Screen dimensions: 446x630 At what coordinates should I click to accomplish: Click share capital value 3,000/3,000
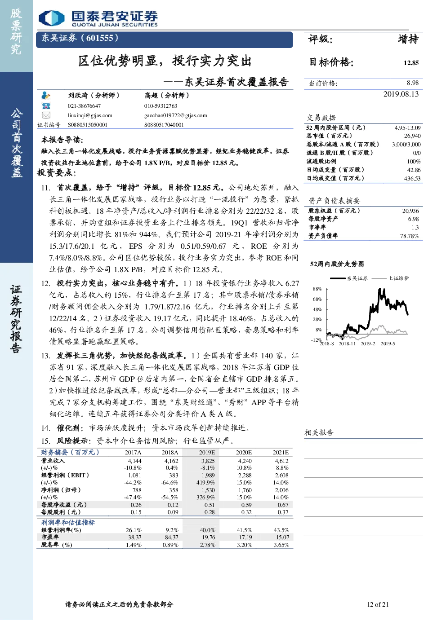(406, 144)
